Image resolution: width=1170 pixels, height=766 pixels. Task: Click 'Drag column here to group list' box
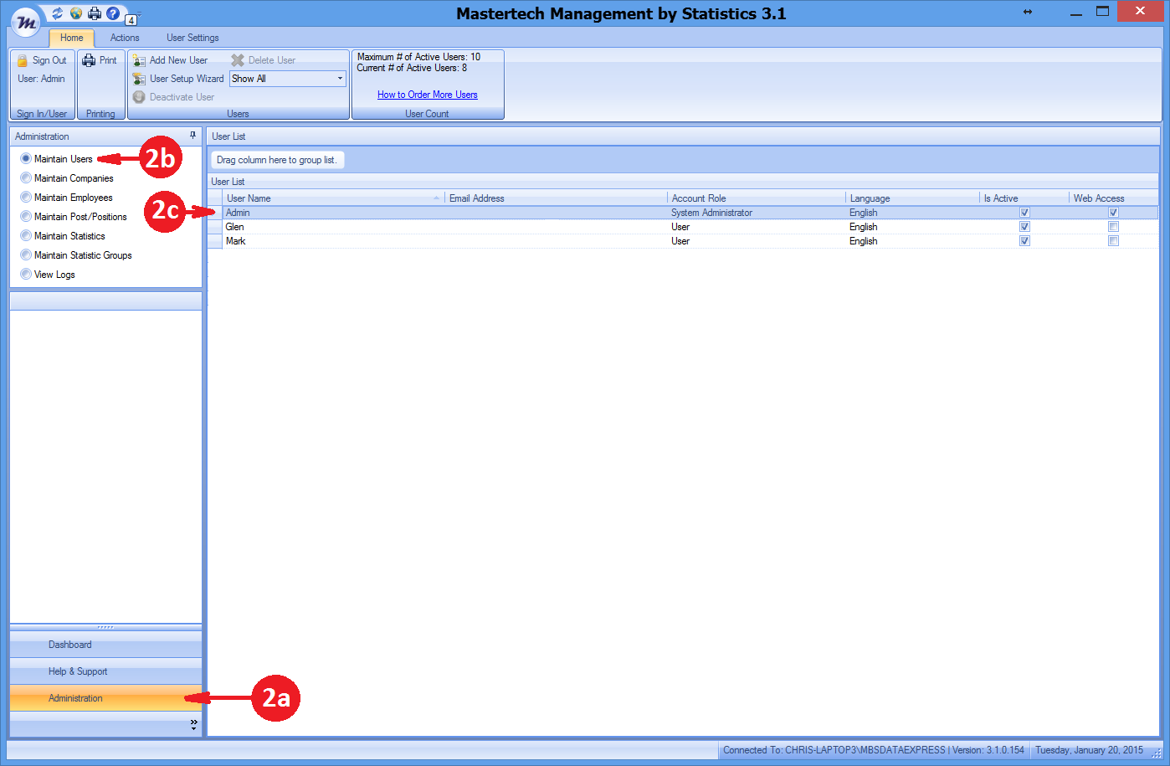[277, 160]
